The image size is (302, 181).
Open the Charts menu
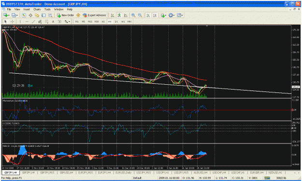37,9
